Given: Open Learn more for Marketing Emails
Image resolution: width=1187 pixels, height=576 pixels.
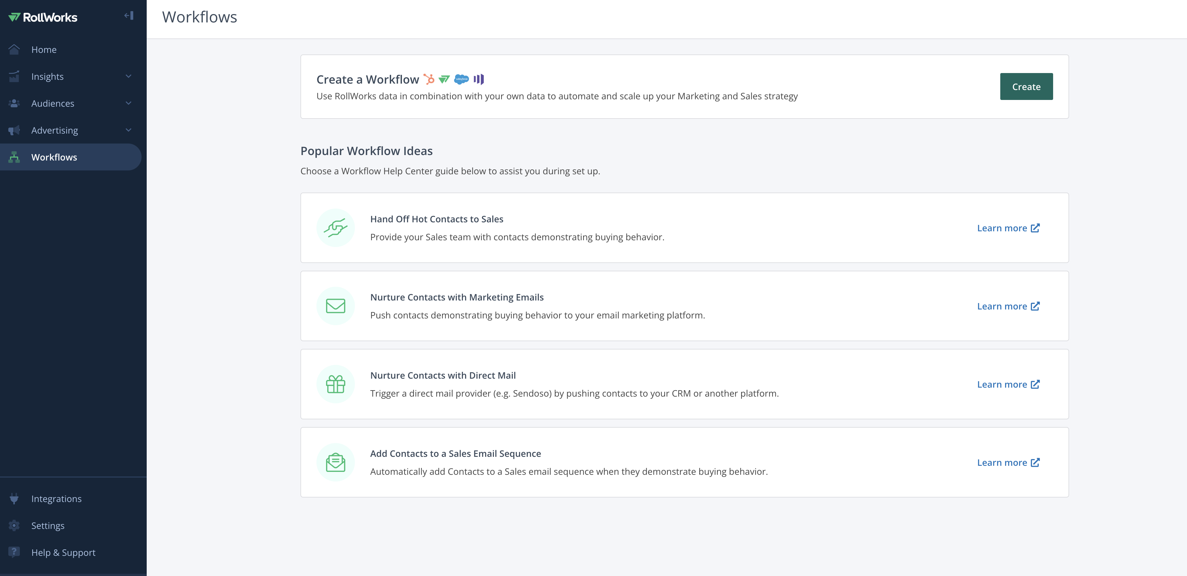Looking at the screenshot, I should point(1008,307).
